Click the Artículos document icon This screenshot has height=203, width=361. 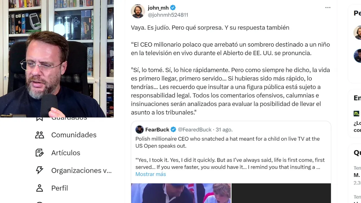tap(39, 153)
